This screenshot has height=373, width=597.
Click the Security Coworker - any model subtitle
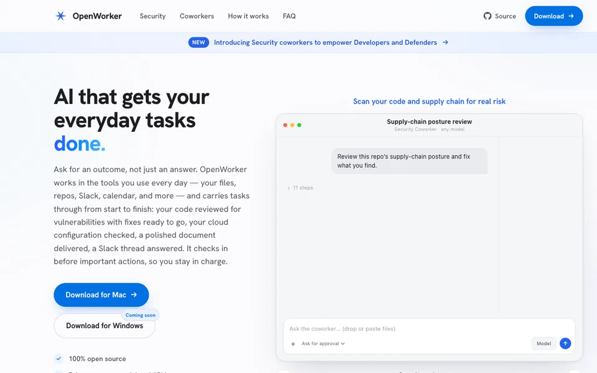tap(429, 129)
